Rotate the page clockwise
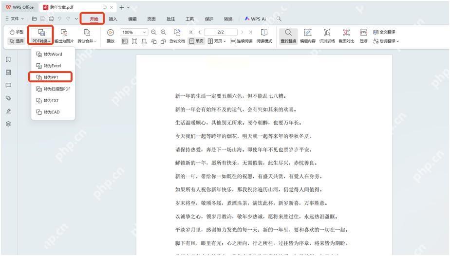The width and height of the screenshot is (450, 256). coord(163,41)
